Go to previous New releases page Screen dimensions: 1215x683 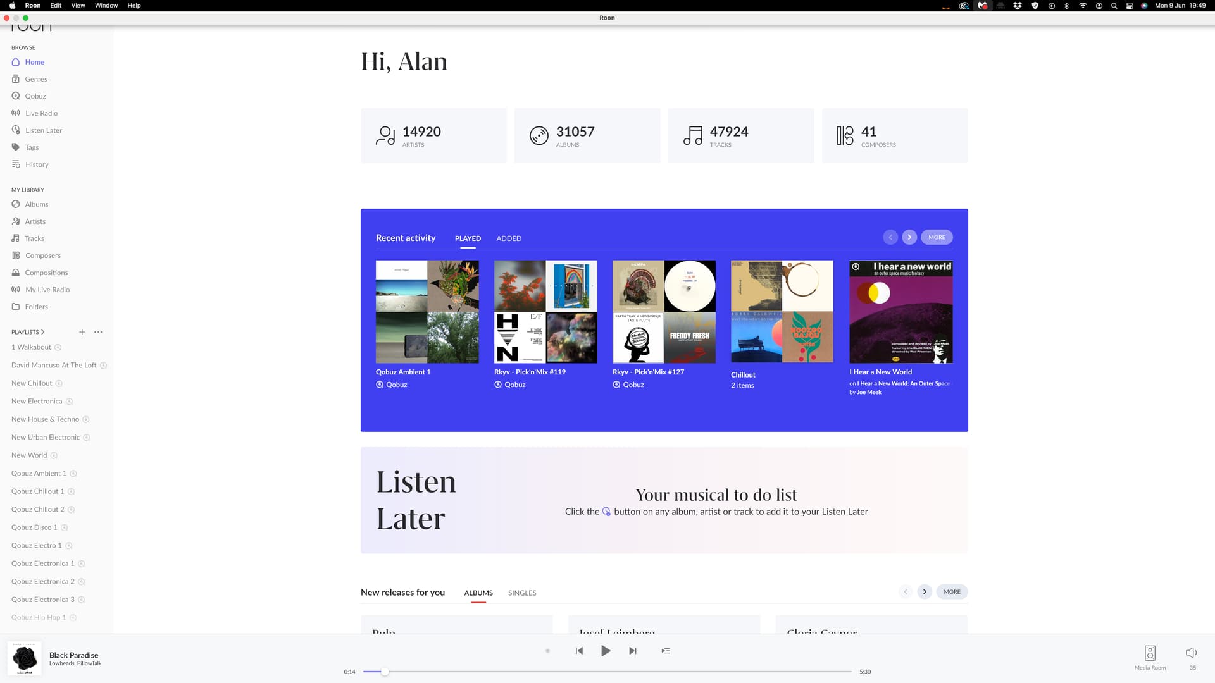[x=906, y=592]
